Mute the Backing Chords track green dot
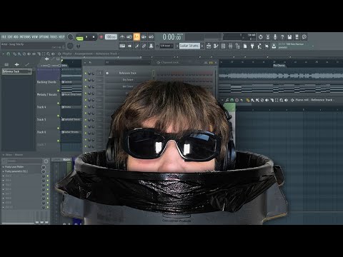 tap(59, 91)
